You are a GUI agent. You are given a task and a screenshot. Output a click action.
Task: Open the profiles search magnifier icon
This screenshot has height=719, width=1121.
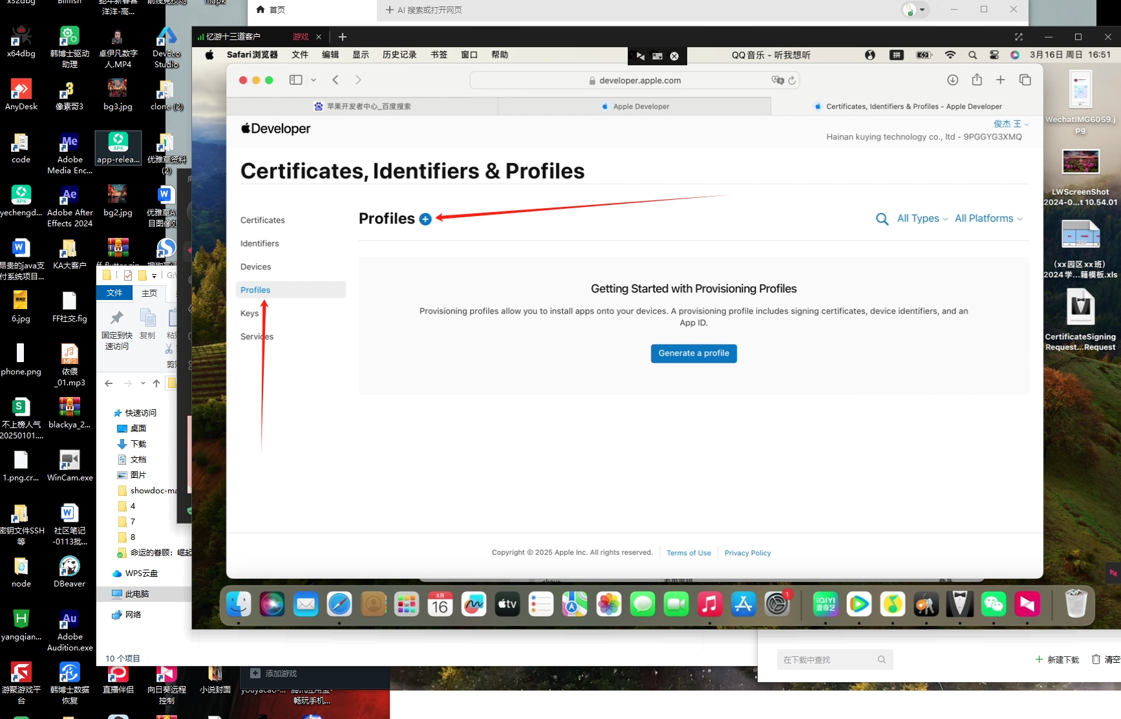pyautogui.click(x=882, y=219)
